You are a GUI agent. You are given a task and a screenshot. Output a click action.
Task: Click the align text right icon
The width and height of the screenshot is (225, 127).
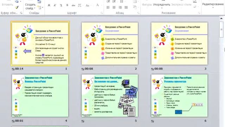(120, 7)
